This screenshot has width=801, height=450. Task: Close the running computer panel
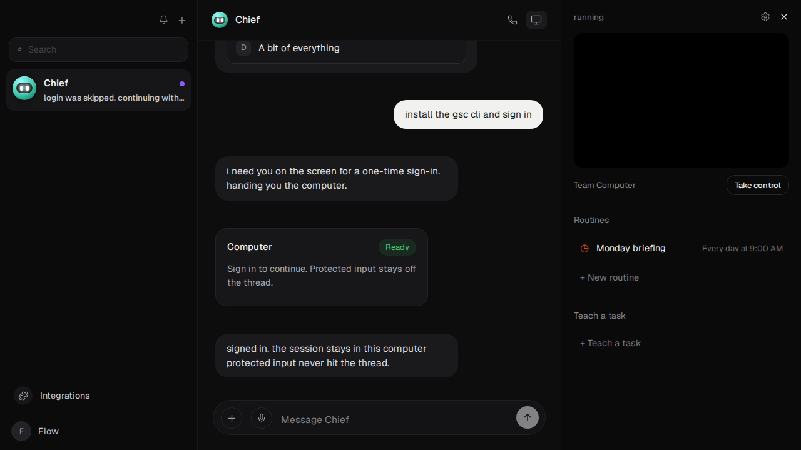click(x=784, y=17)
